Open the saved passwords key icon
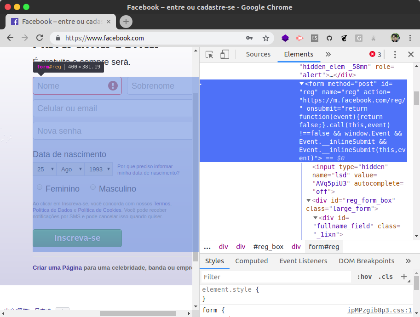 pos(249,38)
